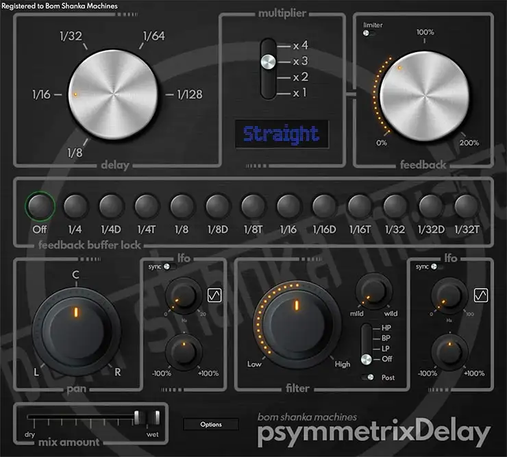507x457 pixels.
Task: Select the 1/8 feedback buffer lock button
Action: (x=182, y=206)
